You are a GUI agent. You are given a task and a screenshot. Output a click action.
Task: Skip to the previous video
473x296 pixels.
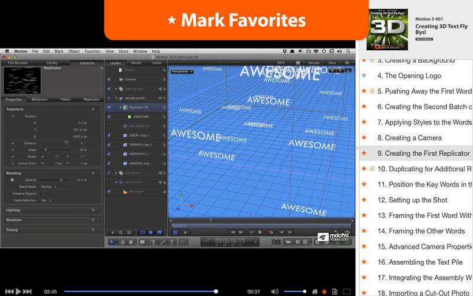pos(8,291)
